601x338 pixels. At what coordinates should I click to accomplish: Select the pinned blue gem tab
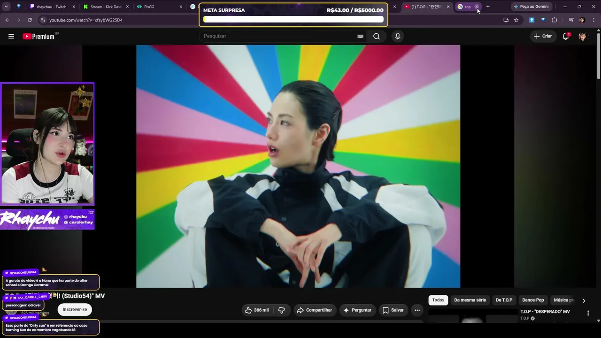(x=18, y=7)
